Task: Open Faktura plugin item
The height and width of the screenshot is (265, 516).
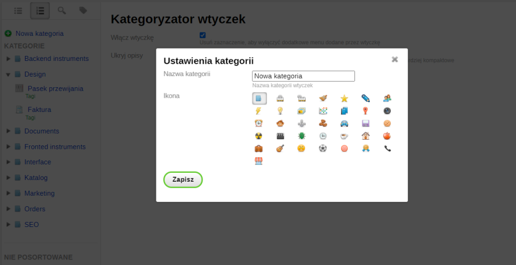Action: [x=39, y=110]
